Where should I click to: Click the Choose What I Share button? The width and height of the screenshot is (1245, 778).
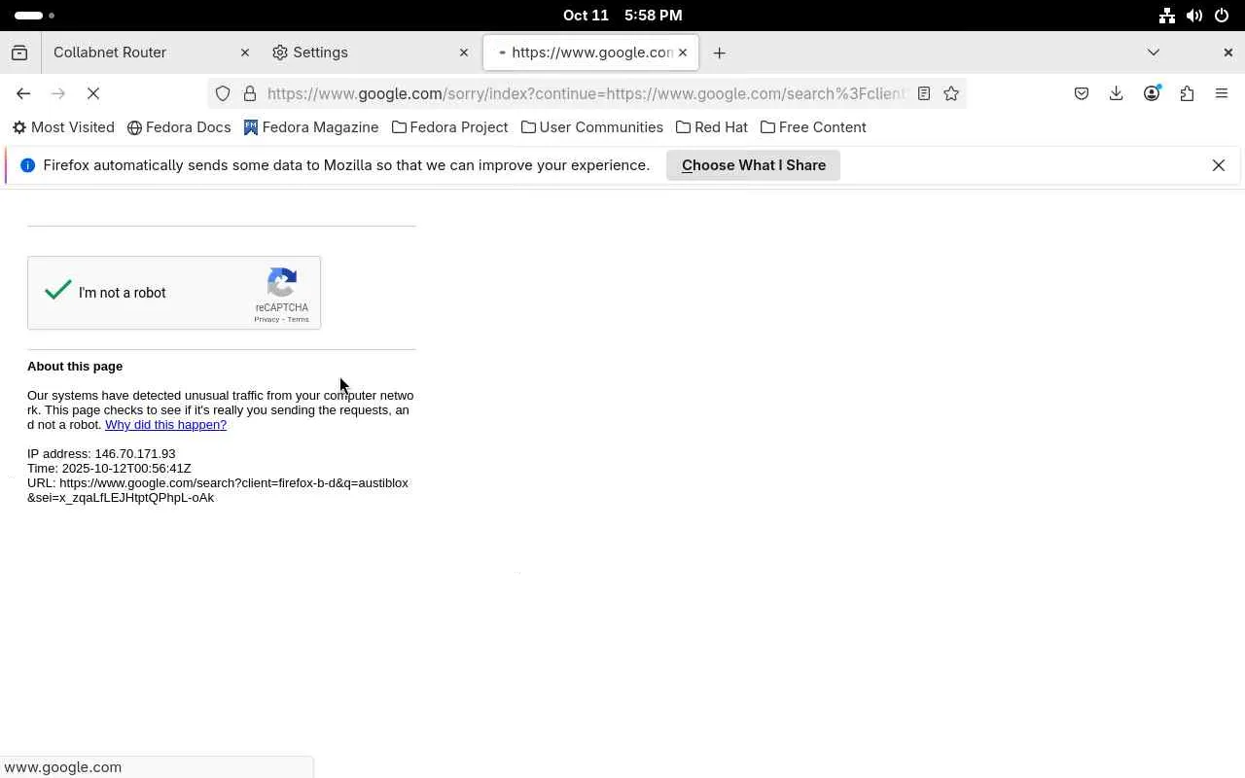coord(754,165)
